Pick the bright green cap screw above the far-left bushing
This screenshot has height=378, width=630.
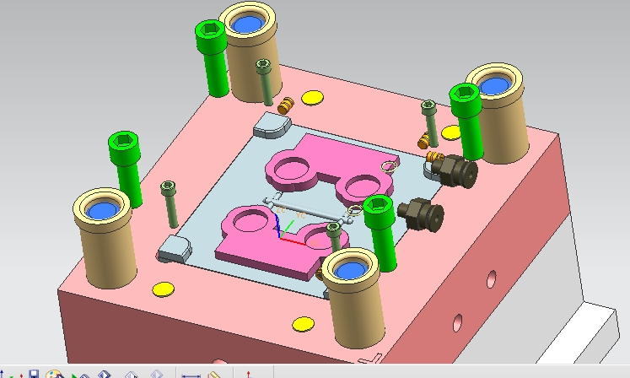click(x=126, y=167)
